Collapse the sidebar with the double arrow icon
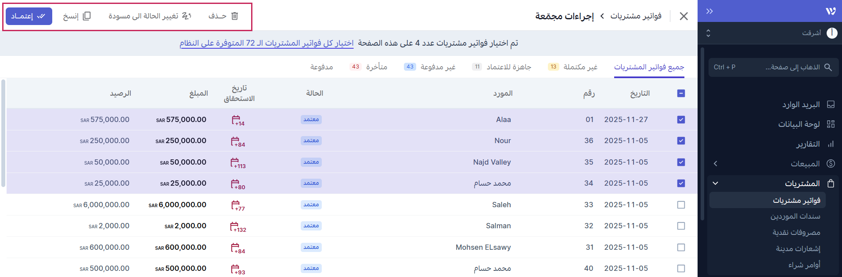The image size is (842, 277). tap(709, 11)
